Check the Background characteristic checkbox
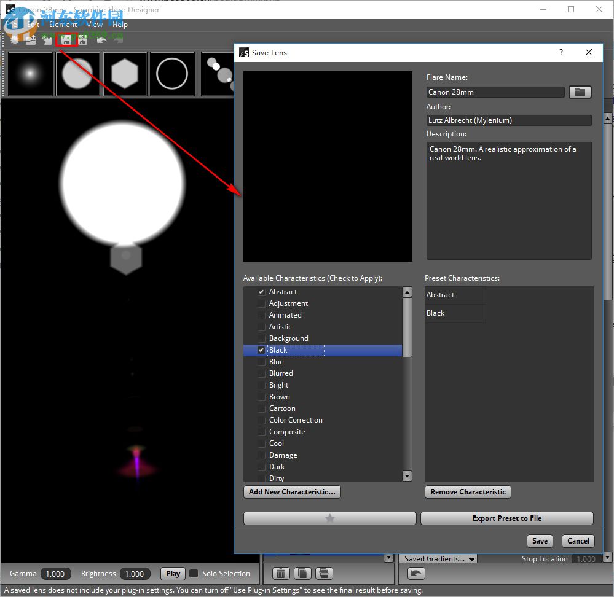This screenshot has width=614, height=597. [261, 338]
